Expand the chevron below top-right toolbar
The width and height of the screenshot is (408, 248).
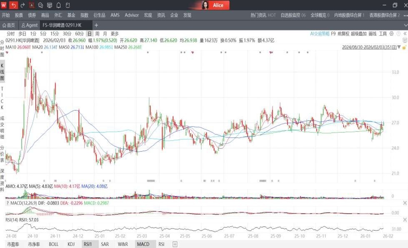click(x=405, y=25)
